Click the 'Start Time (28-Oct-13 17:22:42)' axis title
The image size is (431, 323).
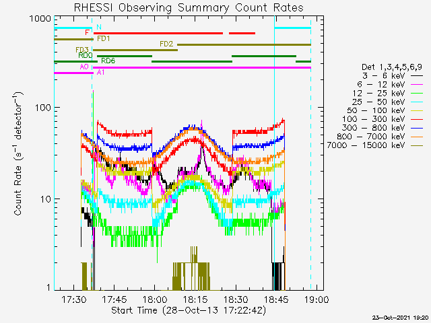pyautogui.click(x=189, y=311)
